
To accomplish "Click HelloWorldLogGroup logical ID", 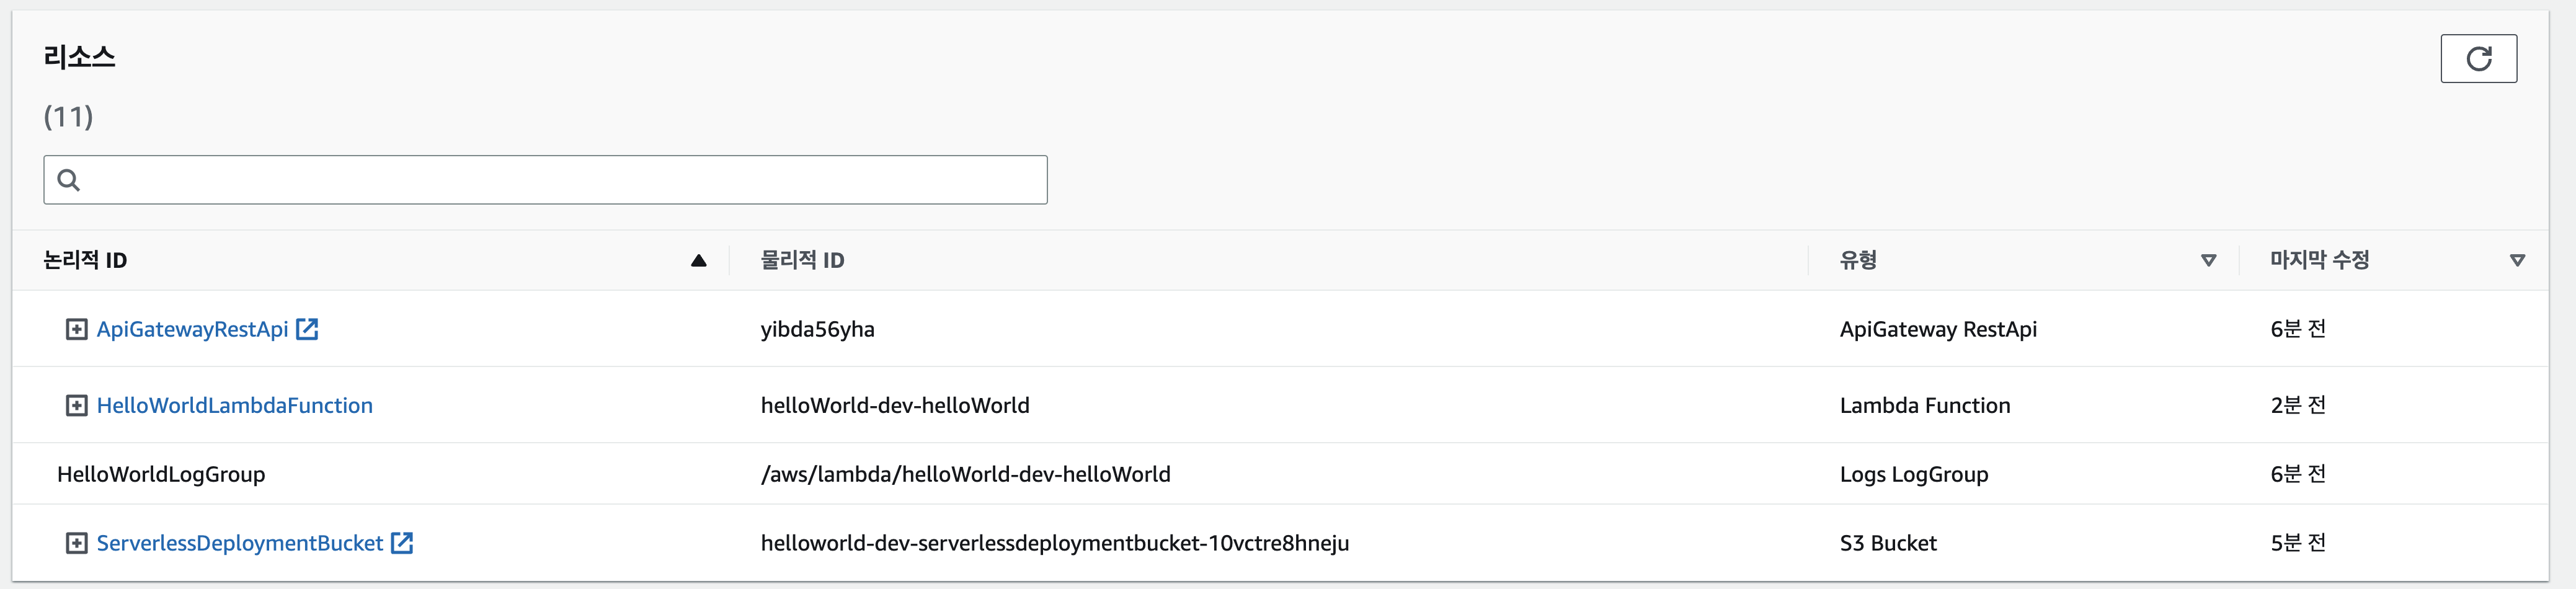I will coord(161,474).
